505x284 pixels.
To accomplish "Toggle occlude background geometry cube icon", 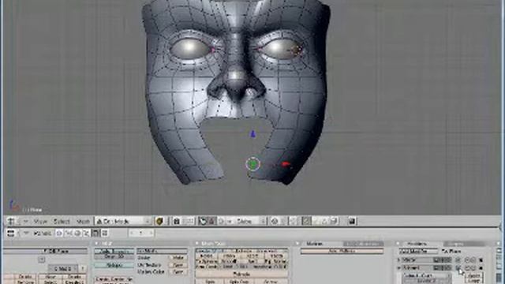I will tap(334, 221).
